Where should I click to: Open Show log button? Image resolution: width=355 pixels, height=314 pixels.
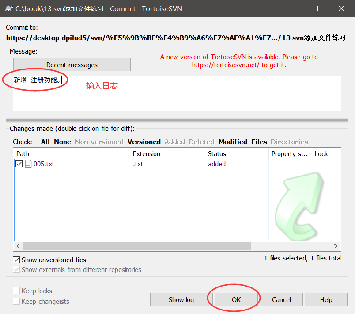181,299
